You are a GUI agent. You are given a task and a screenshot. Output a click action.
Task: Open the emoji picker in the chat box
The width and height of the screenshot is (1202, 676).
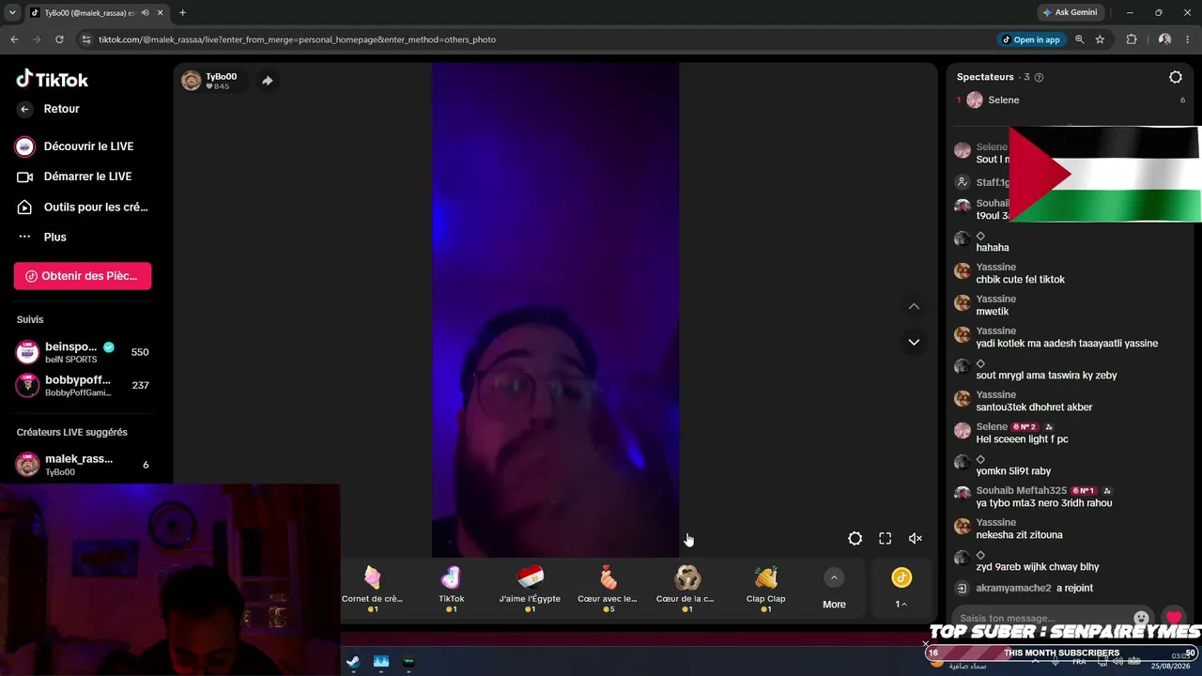1141,619
